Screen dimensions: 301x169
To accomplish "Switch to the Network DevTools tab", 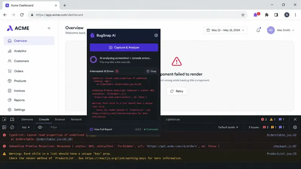I will coord(76,119).
